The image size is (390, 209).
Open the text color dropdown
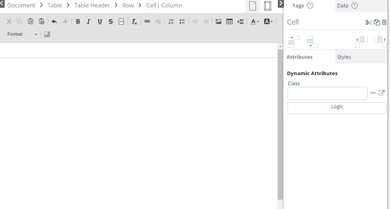pyautogui.click(x=255, y=22)
